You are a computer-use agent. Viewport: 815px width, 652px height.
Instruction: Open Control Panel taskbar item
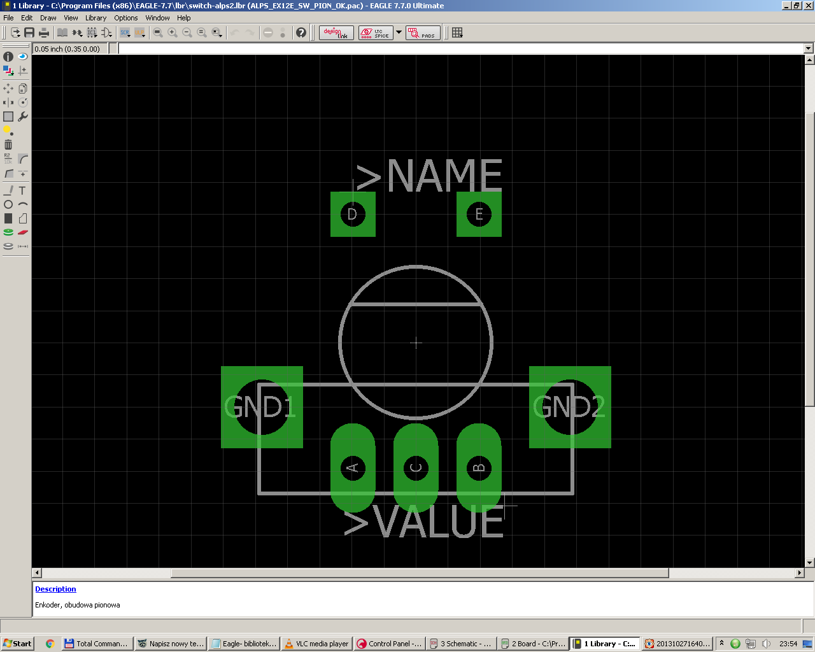389,644
